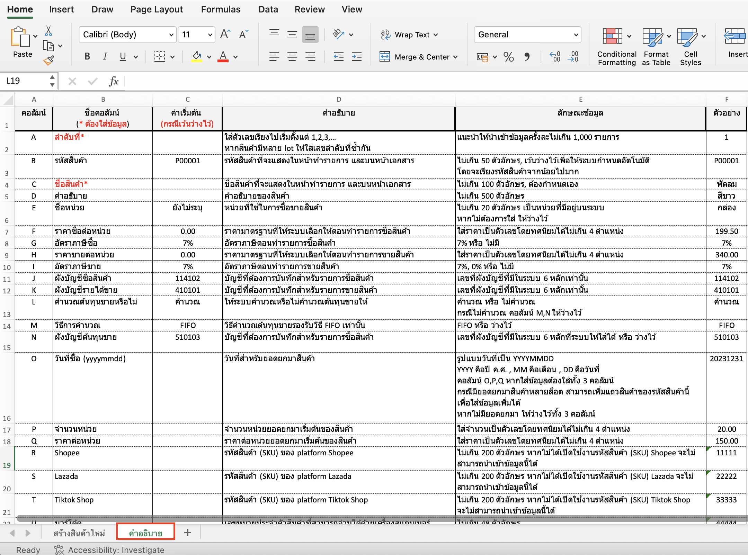Image resolution: width=748 pixels, height=555 pixels.
Task: Switch to the Review tab
Action: pyautogui.click(x=310, y=9)
